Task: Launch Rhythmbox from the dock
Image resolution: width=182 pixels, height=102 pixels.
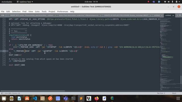Action: tap(11, 98)
